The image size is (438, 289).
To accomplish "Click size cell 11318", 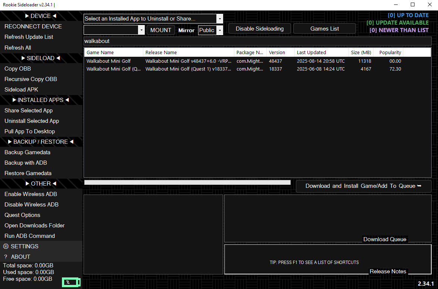I will click(x=365, y=61).
